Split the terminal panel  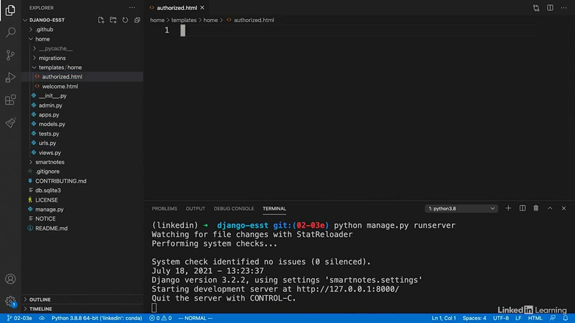click(522, 208)
